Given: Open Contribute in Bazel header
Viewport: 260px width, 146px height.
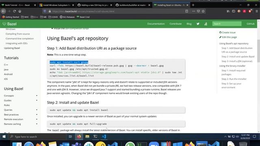Looking at the screenshot, I should click(175, 24).
